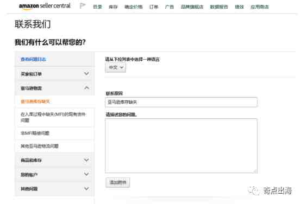Open the 数据报告 menu

(x=219, y=7)
